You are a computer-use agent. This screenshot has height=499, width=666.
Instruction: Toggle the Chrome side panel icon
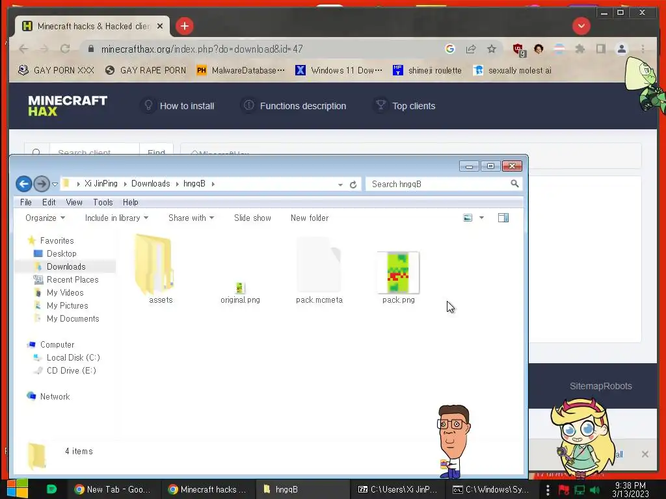600,49
